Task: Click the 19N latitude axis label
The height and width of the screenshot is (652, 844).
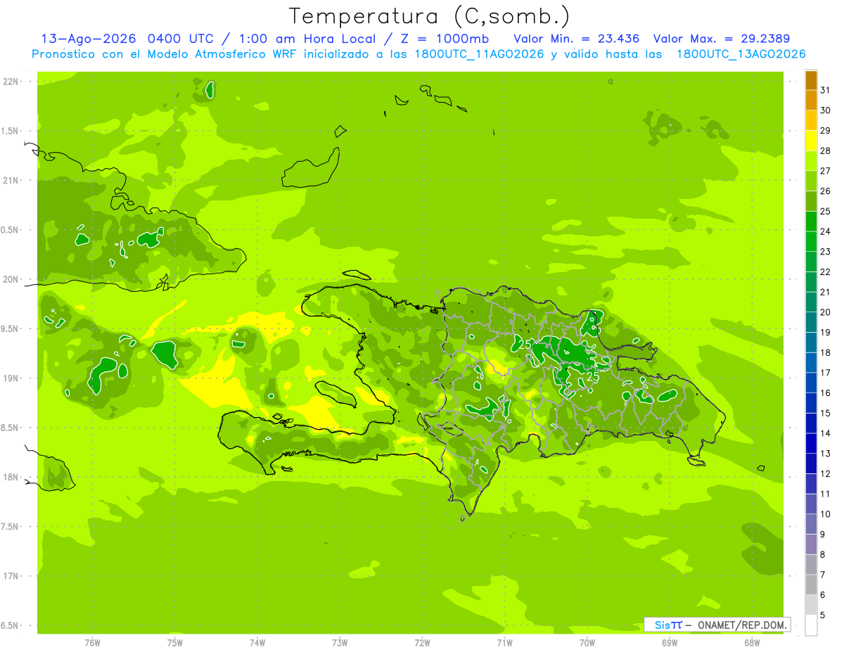Action: [x=11, y=378]
